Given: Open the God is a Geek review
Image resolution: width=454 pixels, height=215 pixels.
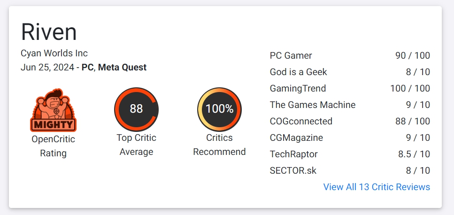Looking at the screenshot, I should [299, 72].
